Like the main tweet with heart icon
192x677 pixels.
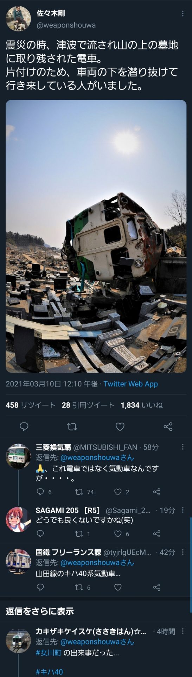pyautogui.click(x=120, y=427)
